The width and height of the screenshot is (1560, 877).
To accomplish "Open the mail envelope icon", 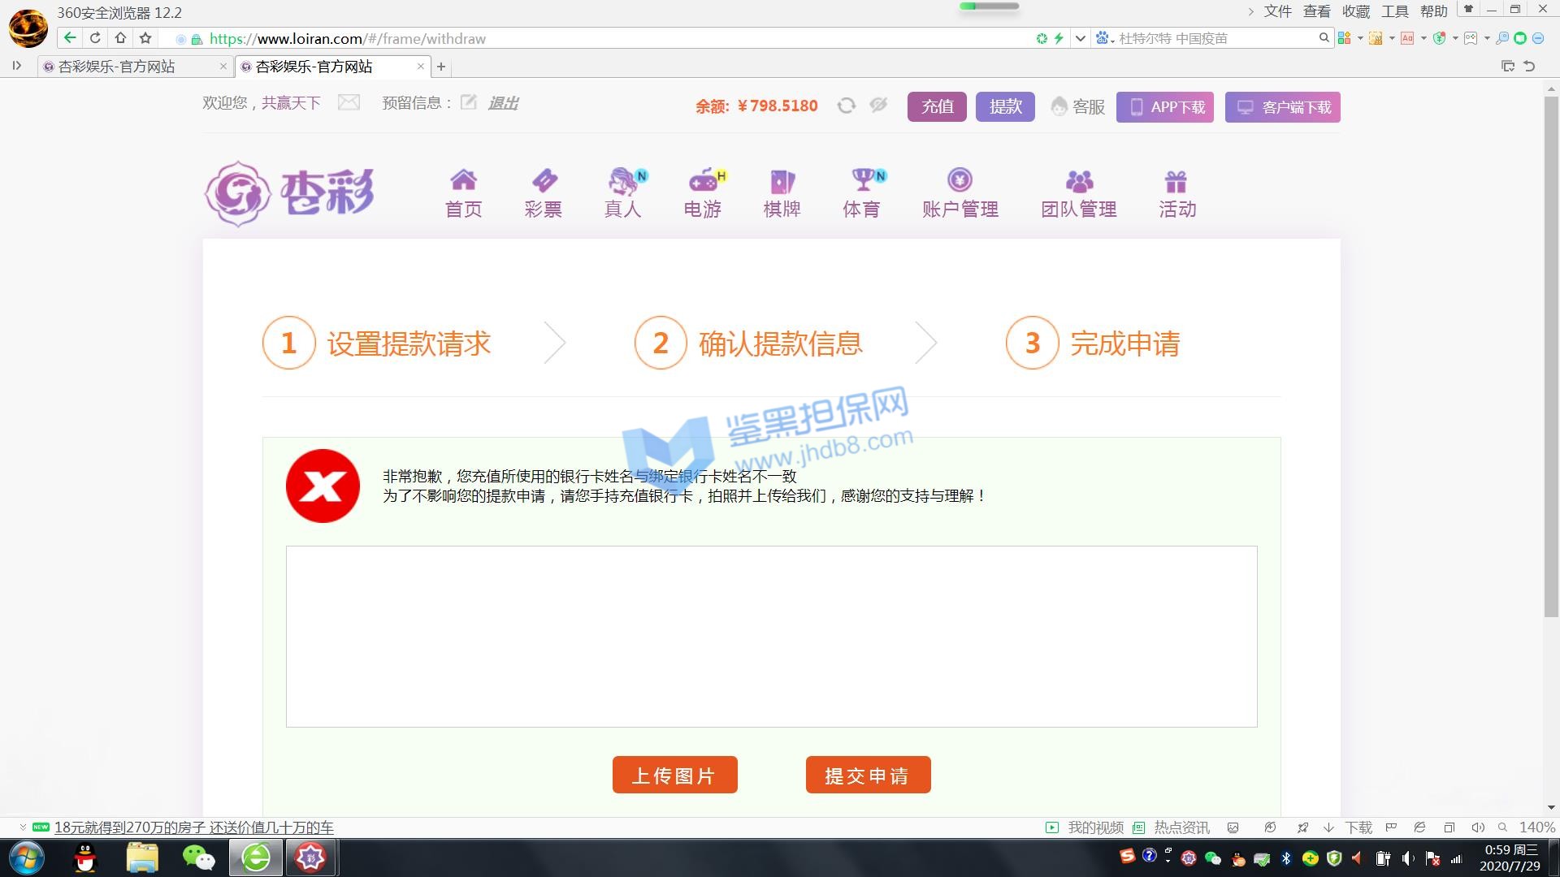I will [349, 102].
